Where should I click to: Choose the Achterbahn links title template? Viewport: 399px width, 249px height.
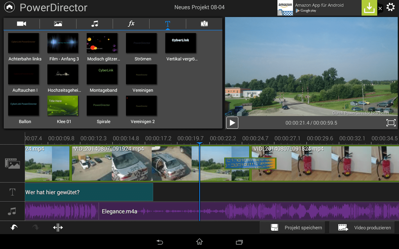click(x=24, y=43)
